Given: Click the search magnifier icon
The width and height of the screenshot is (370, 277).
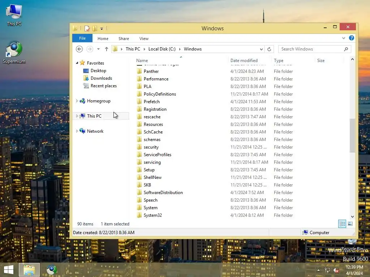Looking at the screenshot, I should [346, 49].
